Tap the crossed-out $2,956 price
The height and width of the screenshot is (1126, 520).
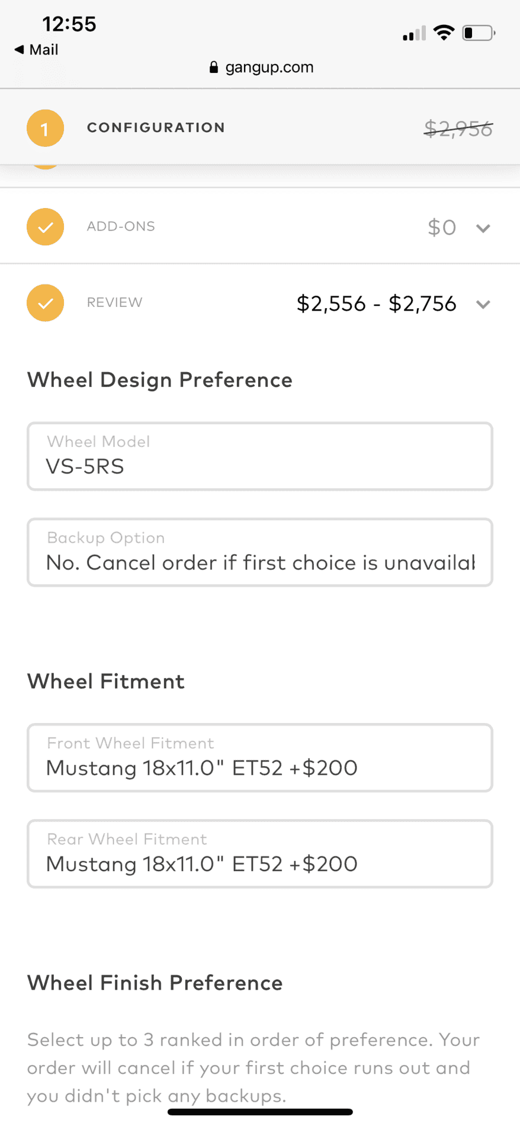coord(458,129)
